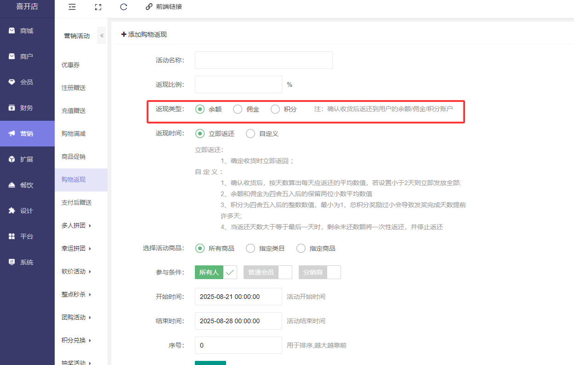
Task: Select the 余额 rebate type
Action: click(x=208, y=109)
